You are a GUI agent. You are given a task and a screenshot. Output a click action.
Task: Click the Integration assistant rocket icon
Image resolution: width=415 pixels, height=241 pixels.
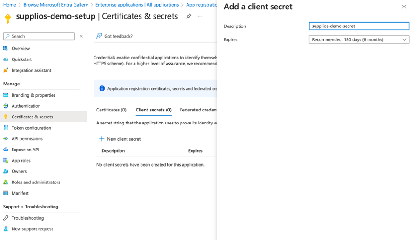coord(6,70)
